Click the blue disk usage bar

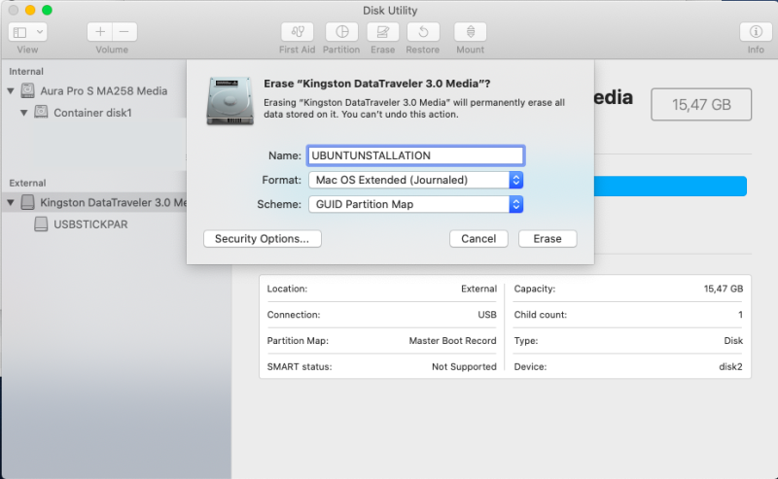pyautogui.click(x=670, y=186)
